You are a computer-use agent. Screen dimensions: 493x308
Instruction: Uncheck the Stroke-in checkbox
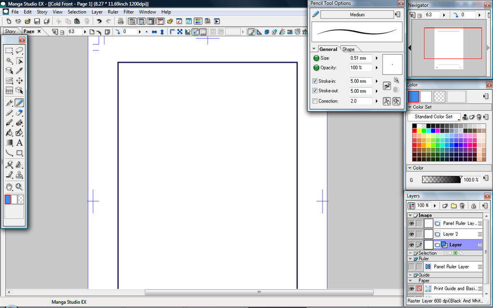click(x=315, y=81)
